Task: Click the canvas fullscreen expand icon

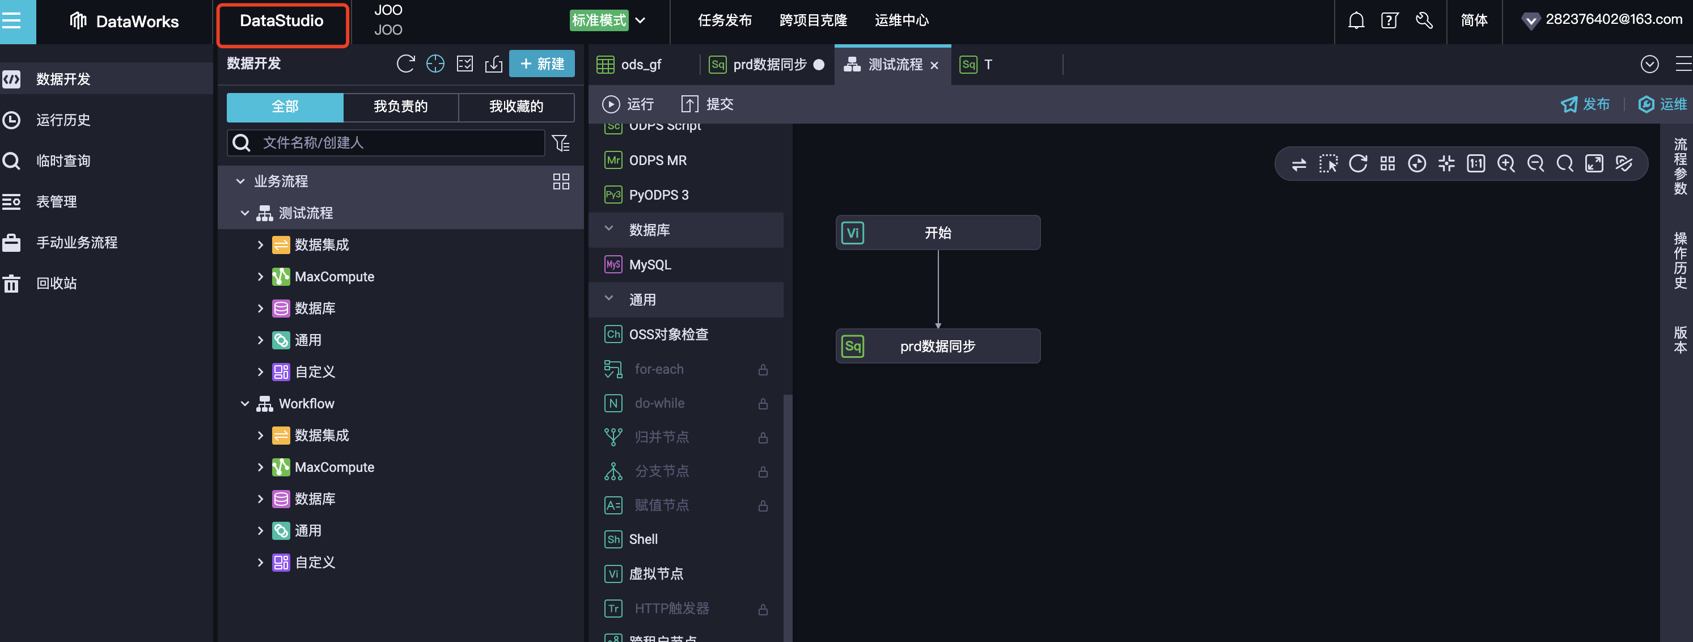Action: (x=1594, y=164)
